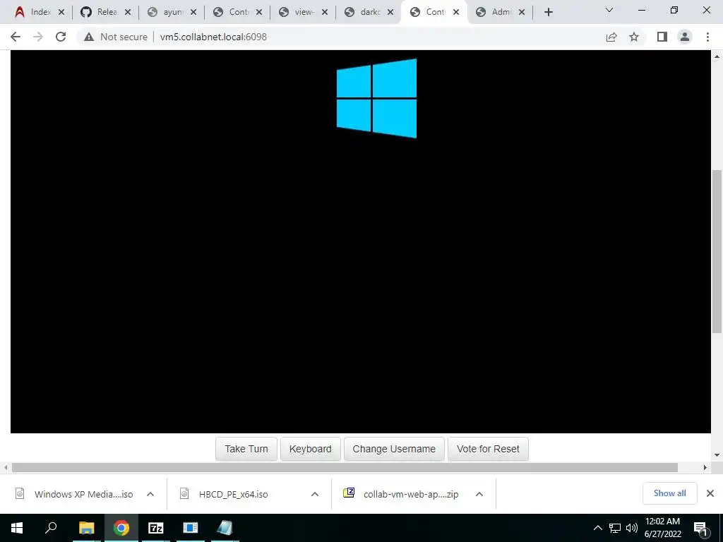Open the on-screen Keyboard button
723x542 pixels.
311,449
